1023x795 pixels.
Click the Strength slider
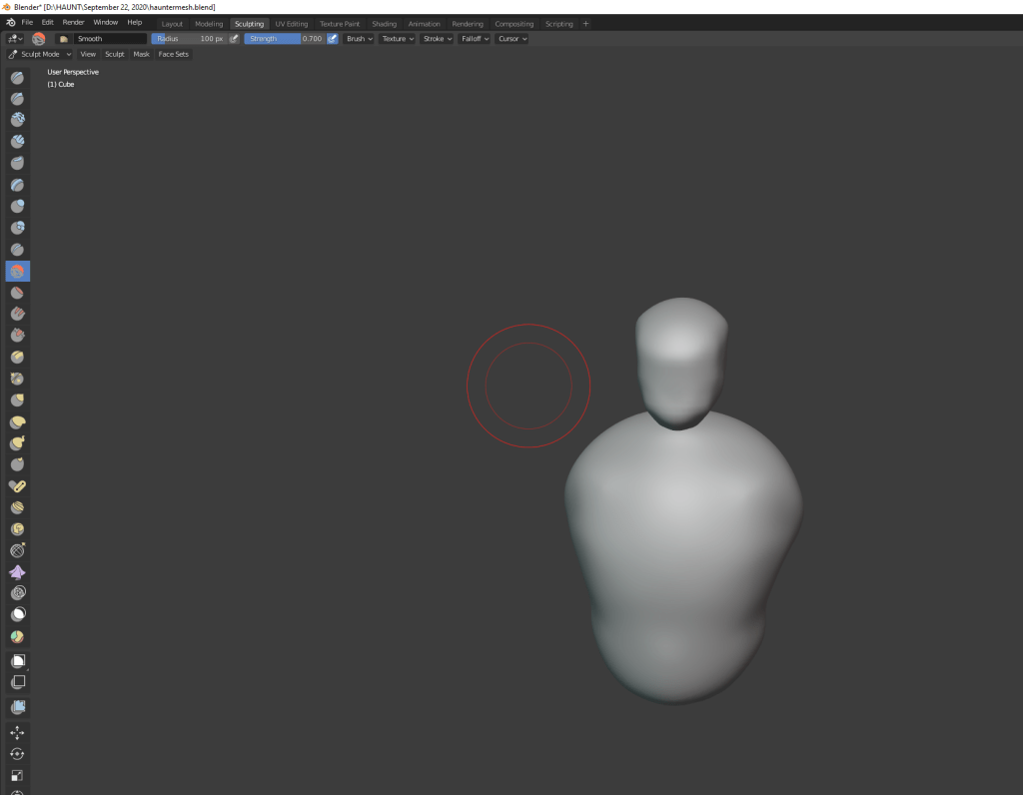pos(284,39)
